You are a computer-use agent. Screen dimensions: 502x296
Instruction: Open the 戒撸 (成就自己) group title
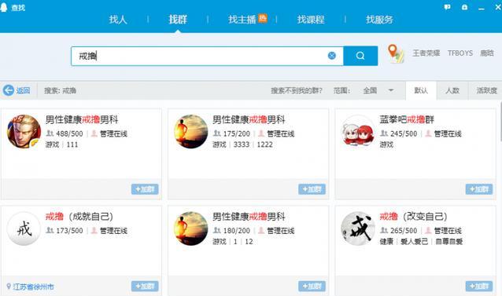click(x=79, y=217)
